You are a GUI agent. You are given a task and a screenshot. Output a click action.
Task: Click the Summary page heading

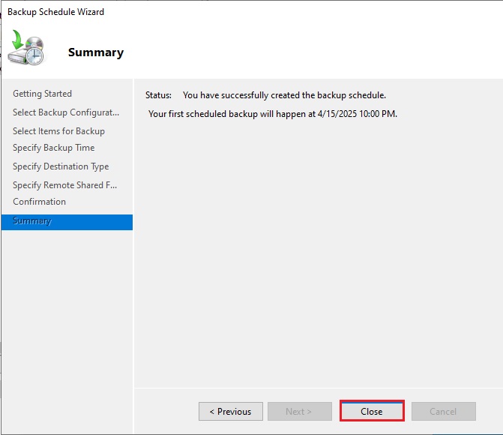click(x=95, y=52)
